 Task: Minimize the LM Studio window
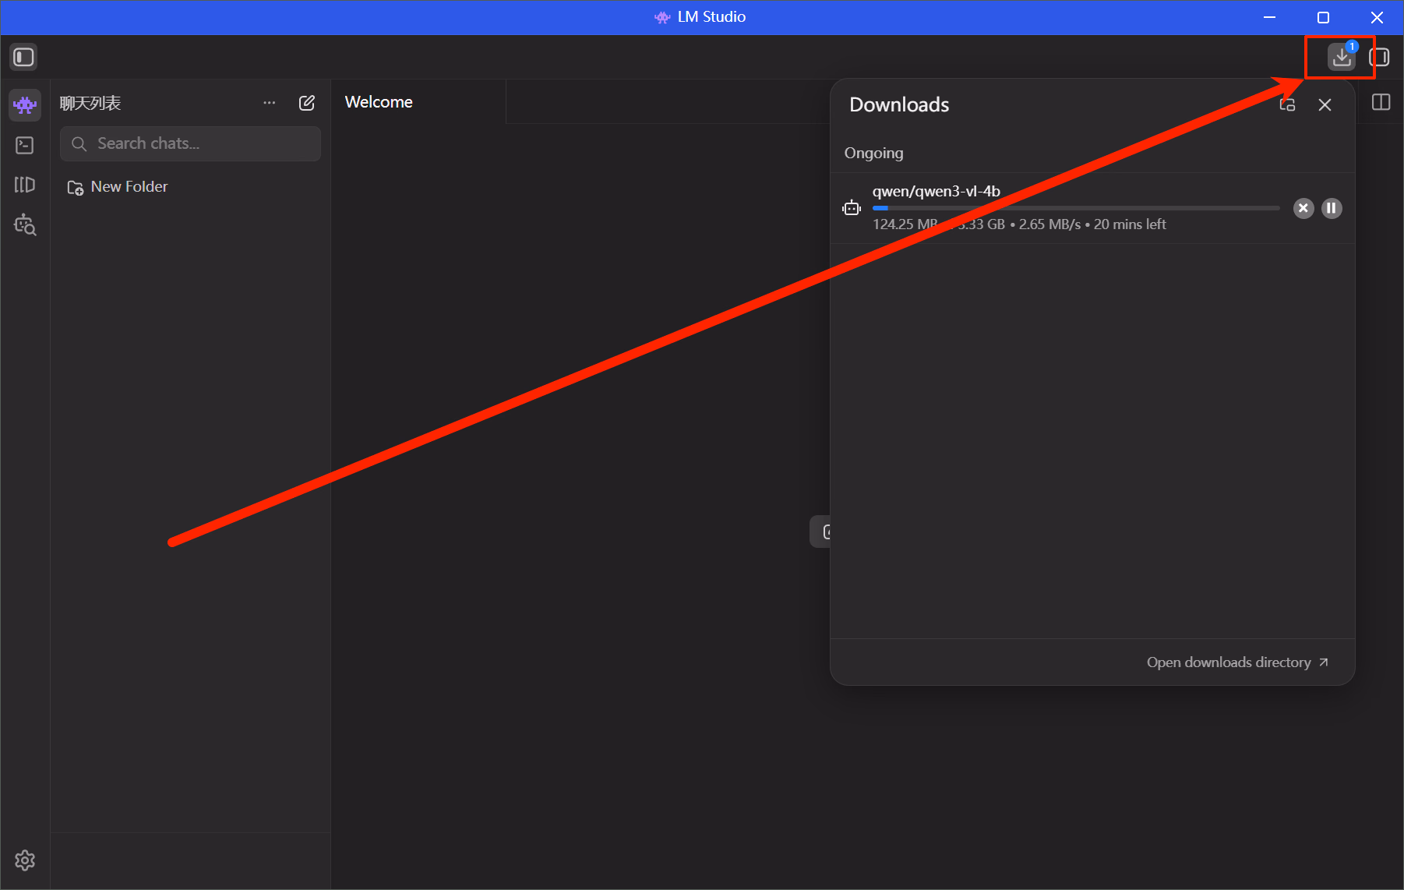1269,17
